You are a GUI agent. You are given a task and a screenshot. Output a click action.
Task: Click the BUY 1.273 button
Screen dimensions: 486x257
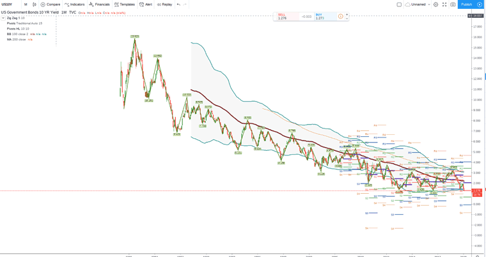pyautogui.click(x=323, y=17)
